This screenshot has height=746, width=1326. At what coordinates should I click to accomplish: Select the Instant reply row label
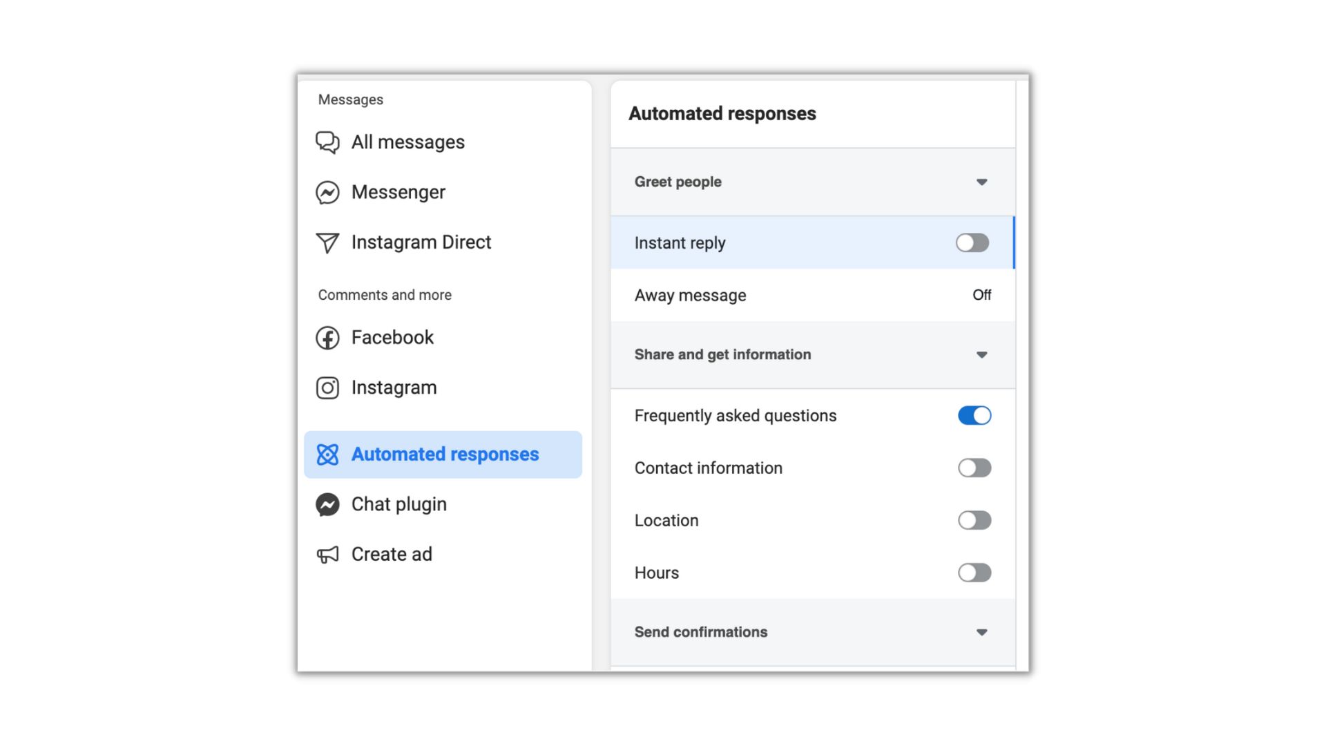point(680,243)
